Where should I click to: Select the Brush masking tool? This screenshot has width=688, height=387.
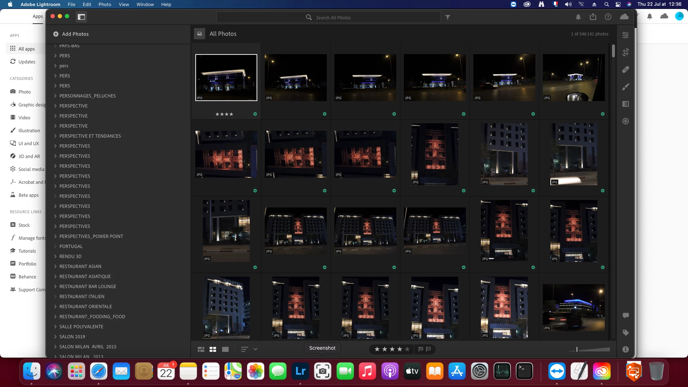(625, 87)
